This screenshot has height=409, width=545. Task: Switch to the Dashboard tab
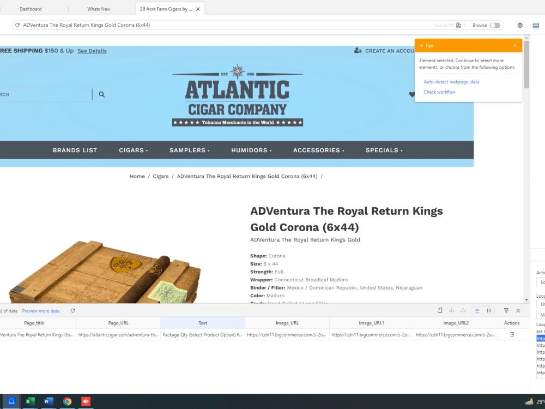[31, 9]
